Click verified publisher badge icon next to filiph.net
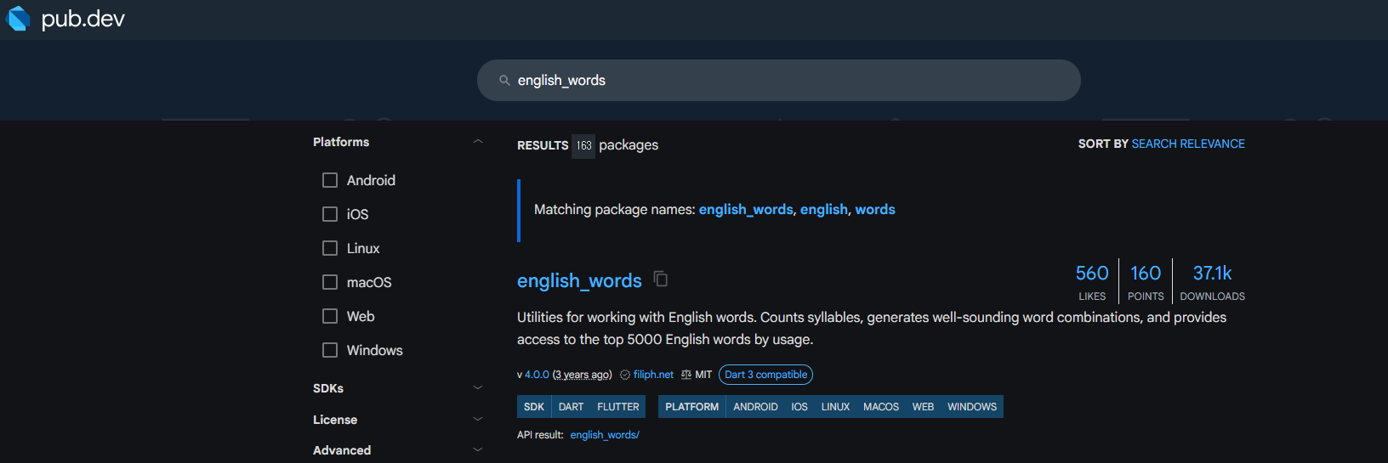This screenshot has height=463, width=1388. coord(625,375)
